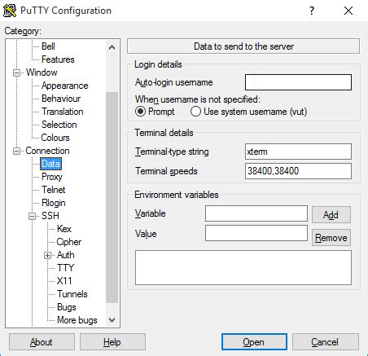Expand the Auth tree node
The height and width of the screenshot is (356, 368).
click(48, 255)
